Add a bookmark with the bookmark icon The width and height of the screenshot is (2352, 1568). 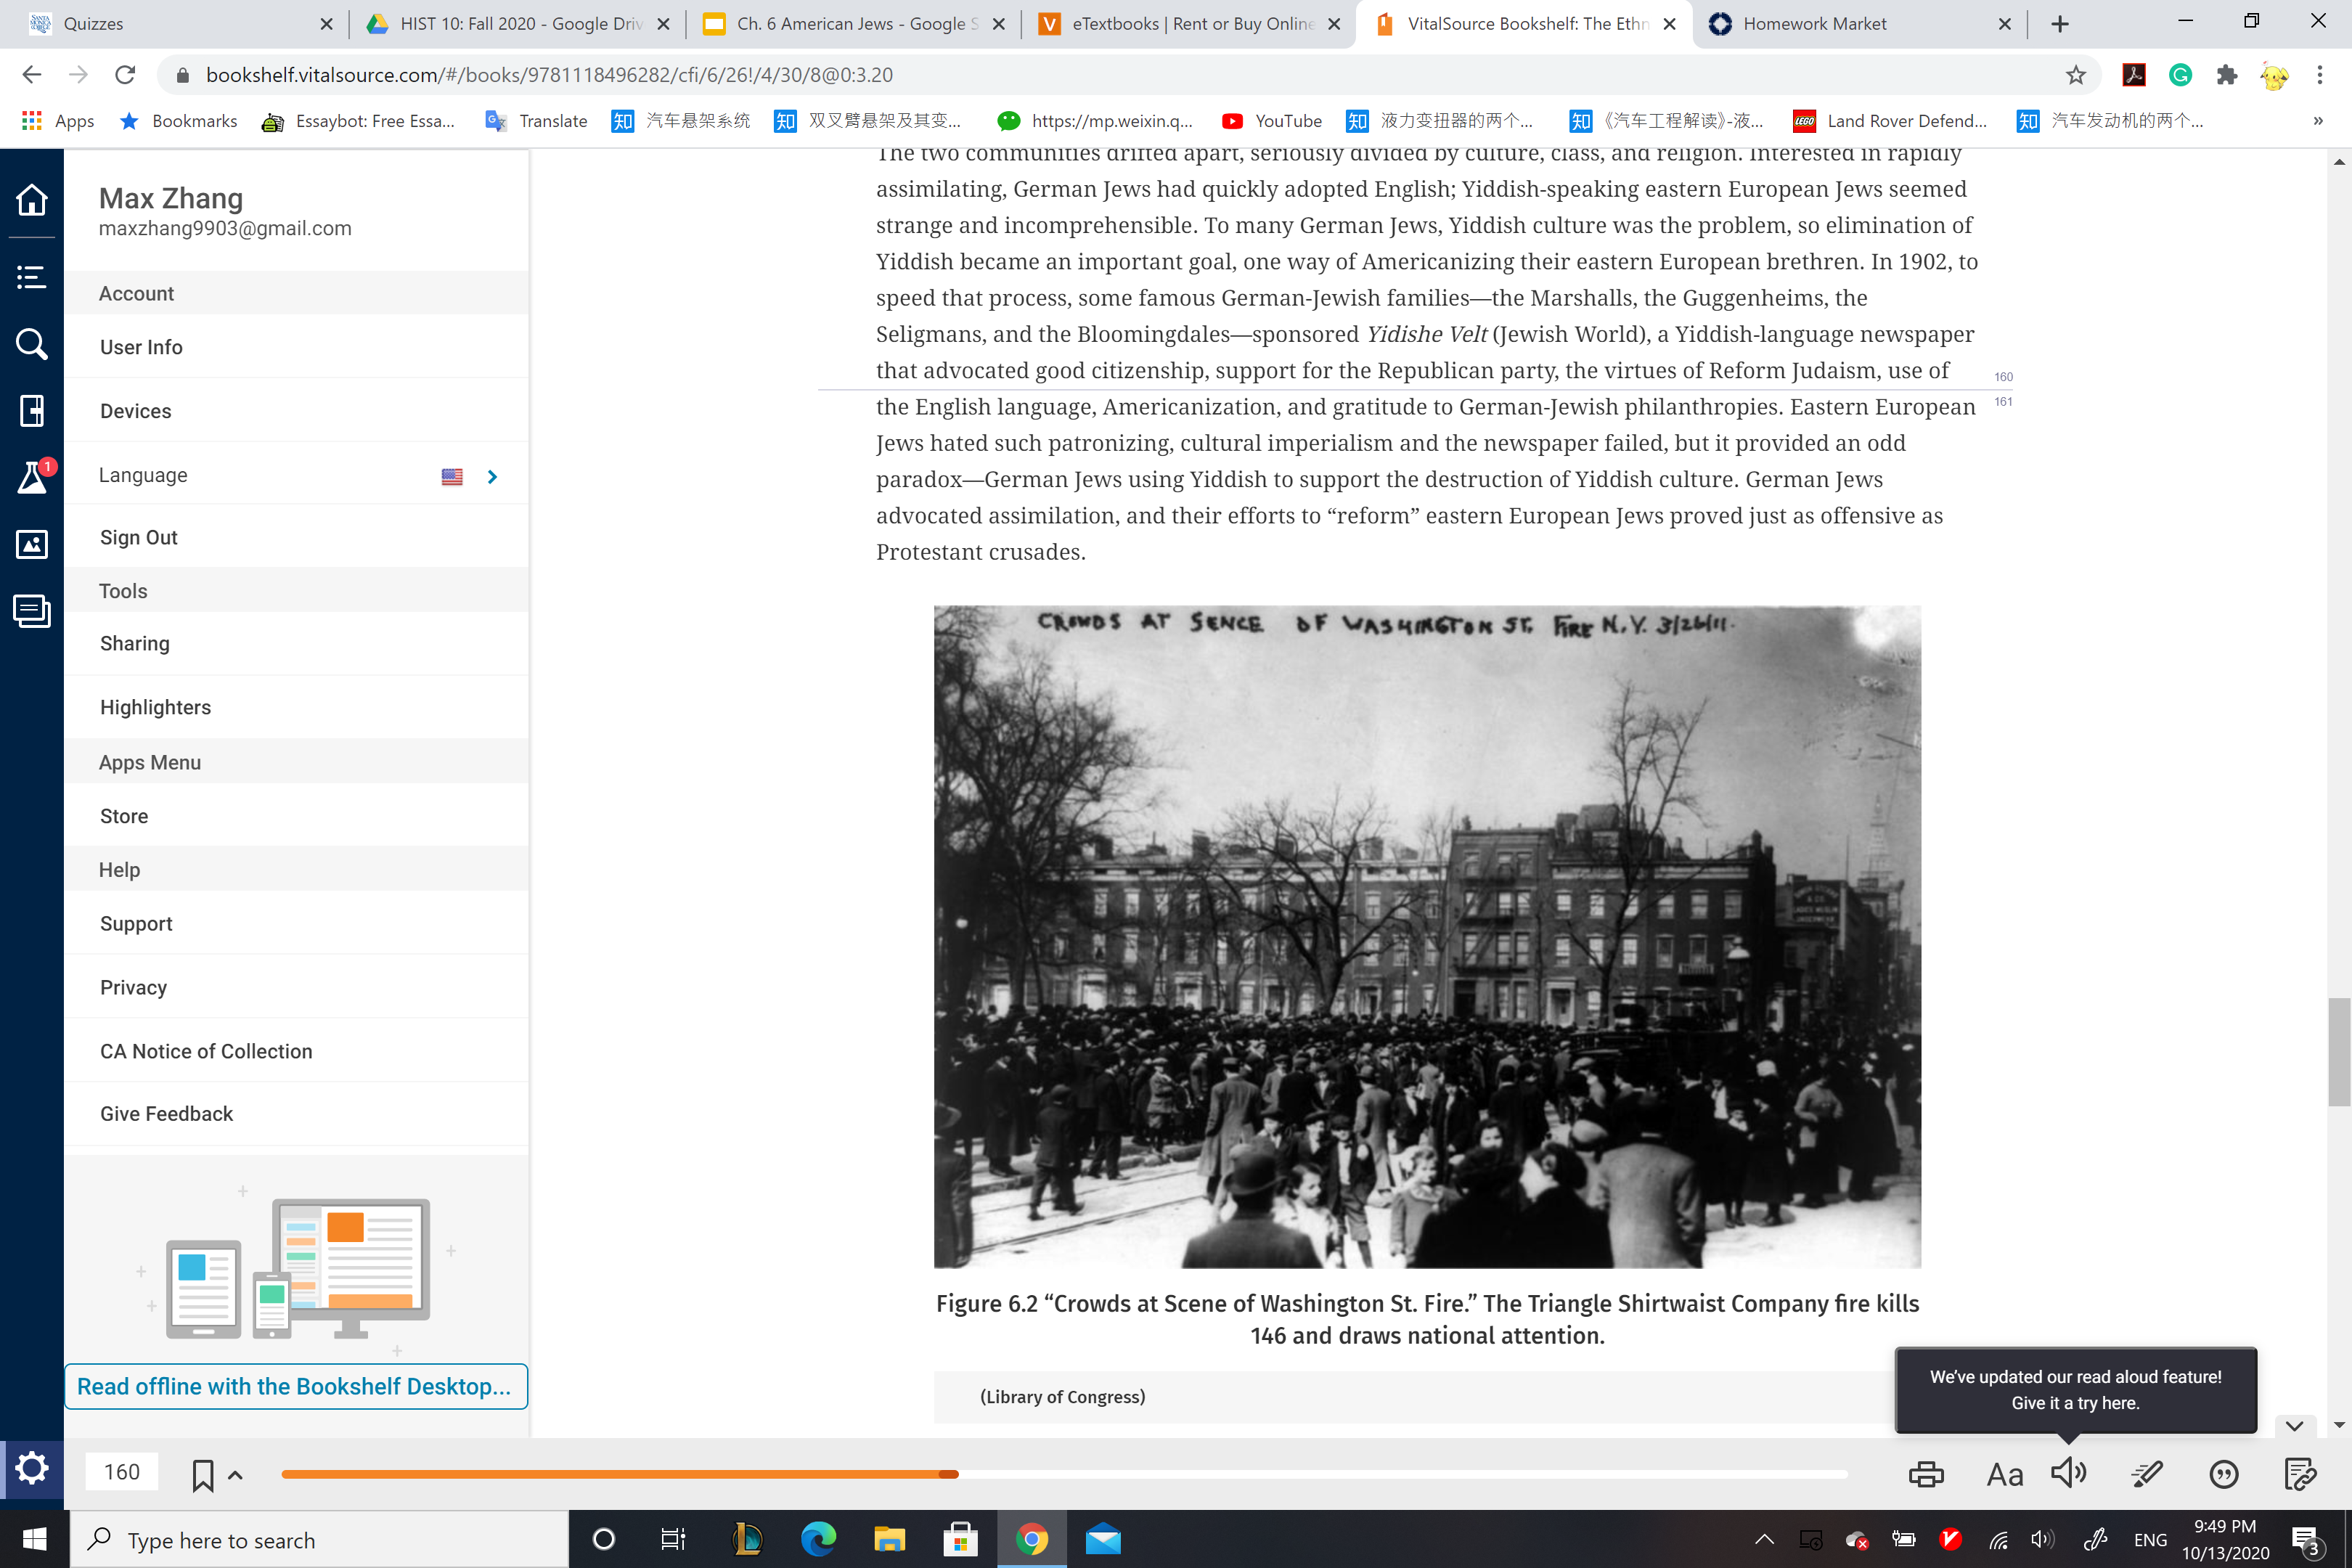pyautogui.click(x=203, y=1475)
